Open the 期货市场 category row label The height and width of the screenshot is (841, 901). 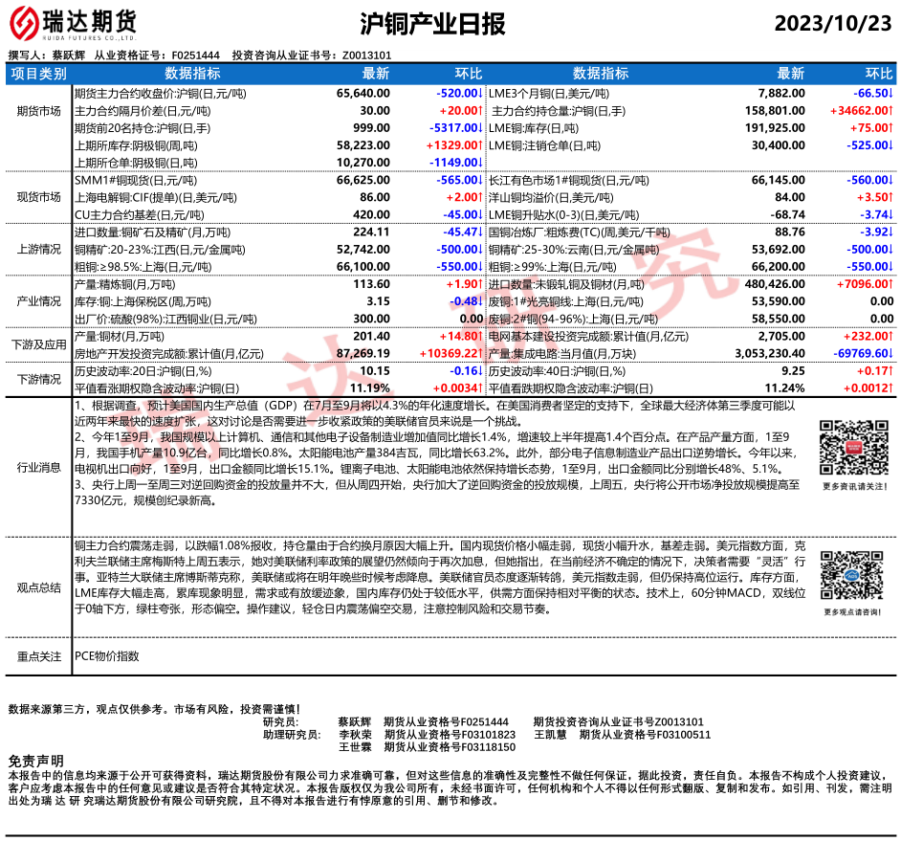click(39, 110)
